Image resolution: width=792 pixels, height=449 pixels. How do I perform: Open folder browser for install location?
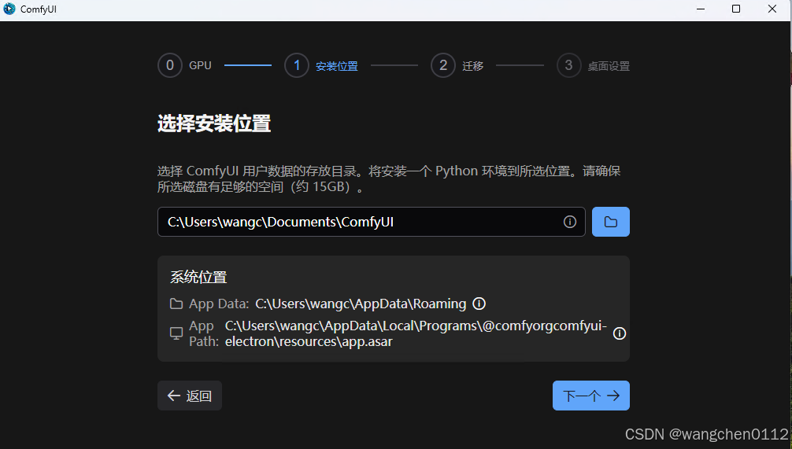pyautogui.click(x=610, y=222)
